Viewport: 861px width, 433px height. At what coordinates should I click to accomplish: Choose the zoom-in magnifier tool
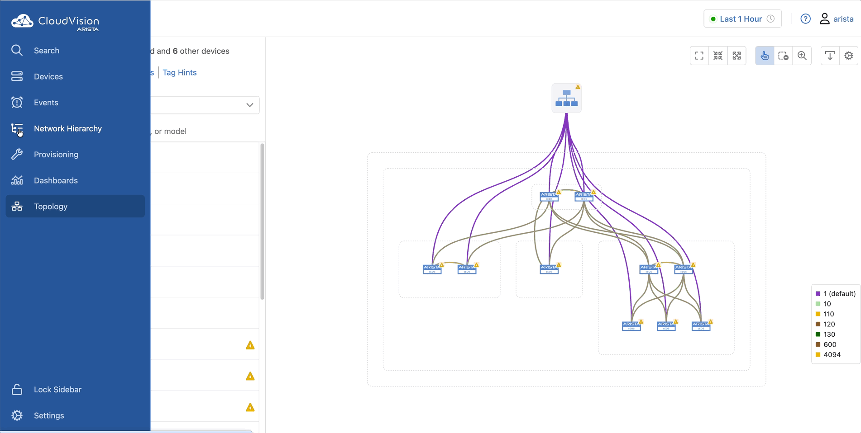click(802, 56)
